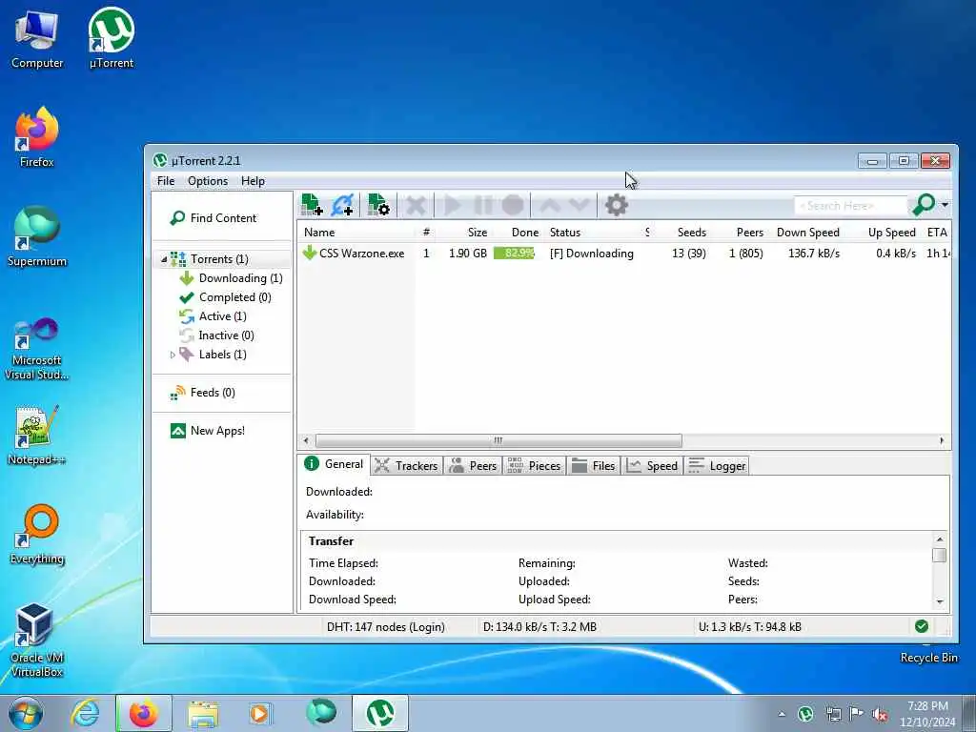Click the Start torrent play icon

tap(453, 205)
